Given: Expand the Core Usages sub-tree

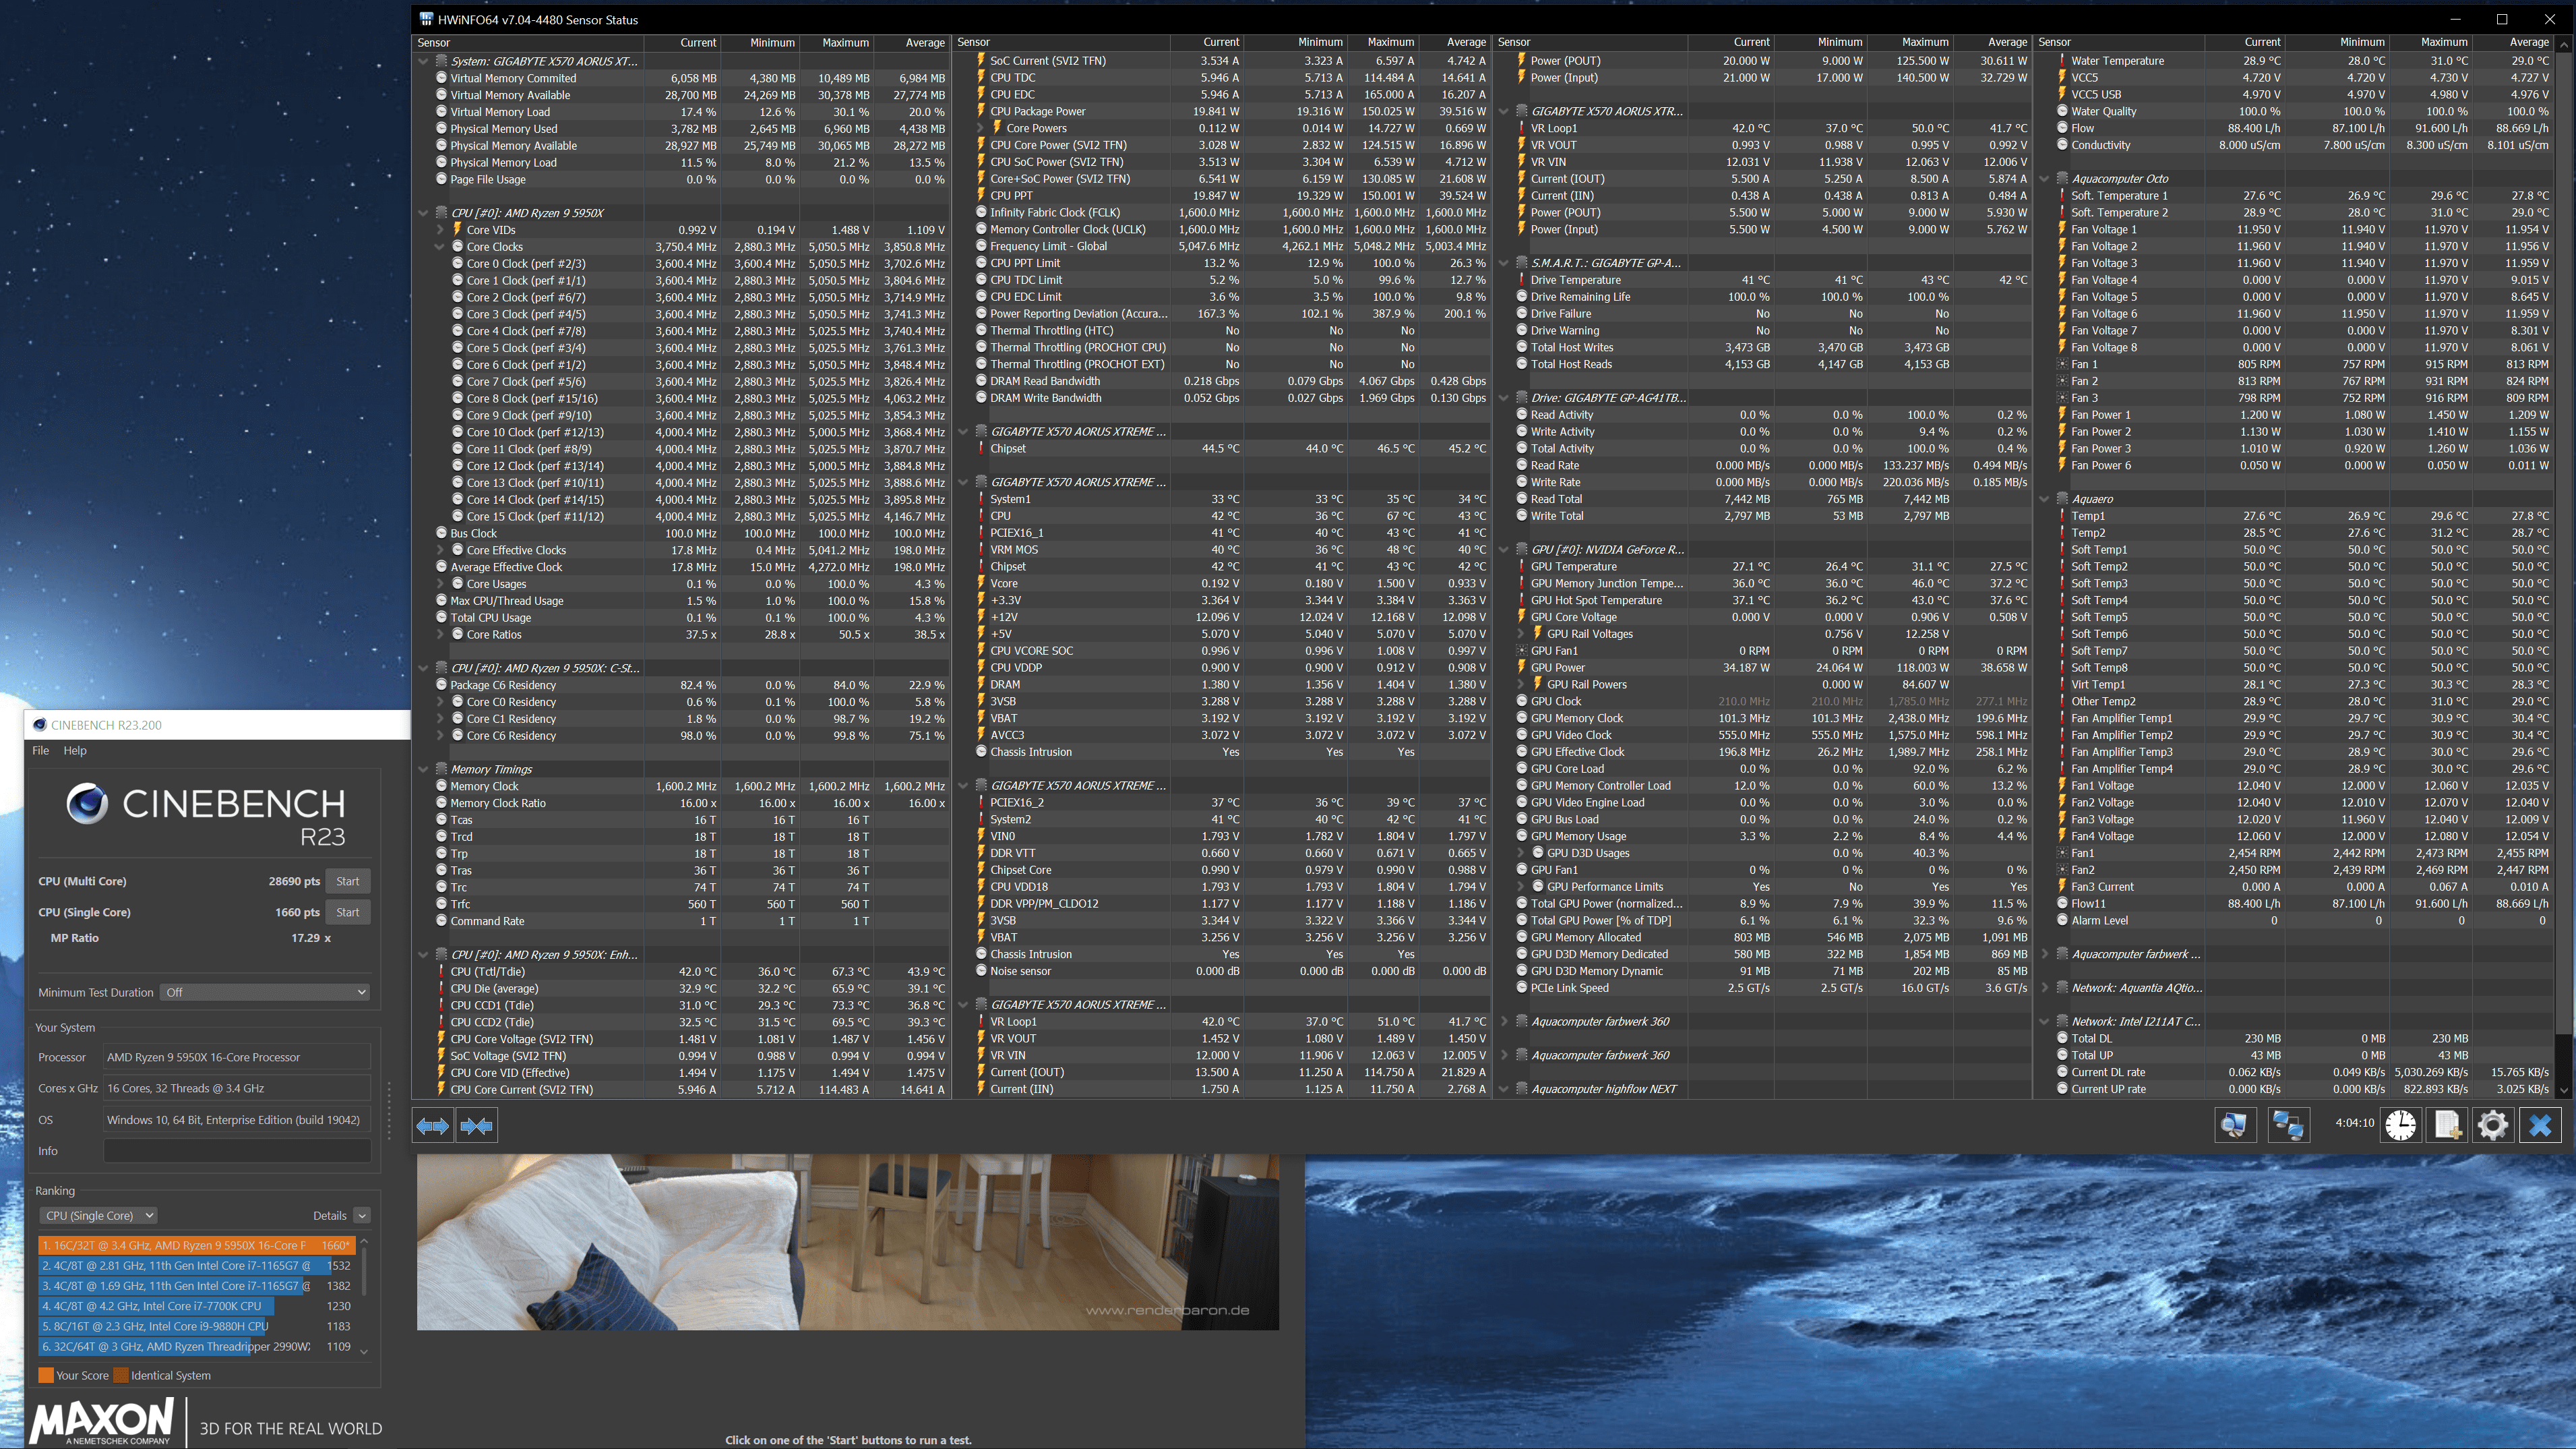Looking at the screenshot, I should coord(440,583).
